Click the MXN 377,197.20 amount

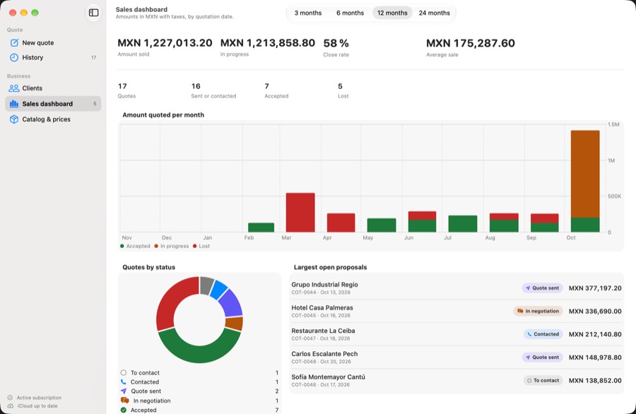pyautogui.click(x=595, y=288)
